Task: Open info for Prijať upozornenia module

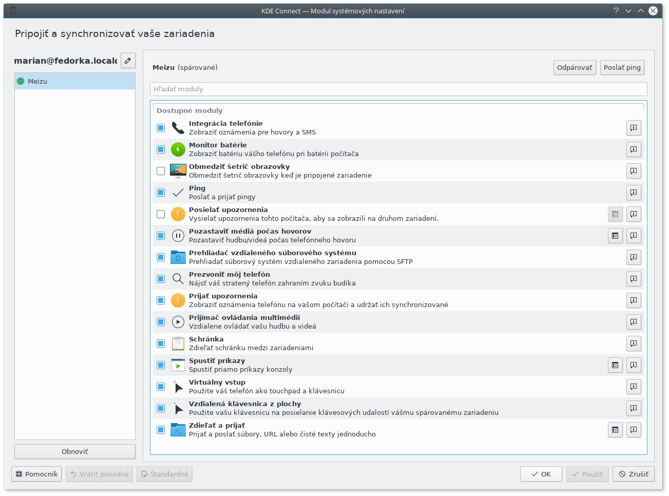Action: [x=634, y=300]
